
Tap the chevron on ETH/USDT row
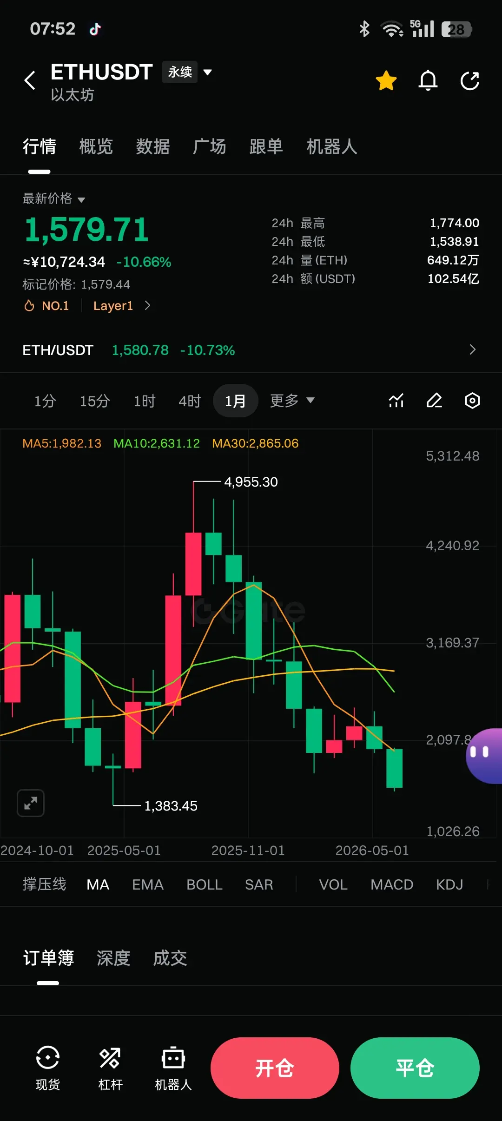pos(473,349)
